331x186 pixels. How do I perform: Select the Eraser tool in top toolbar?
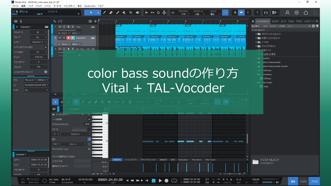[111, 12]
